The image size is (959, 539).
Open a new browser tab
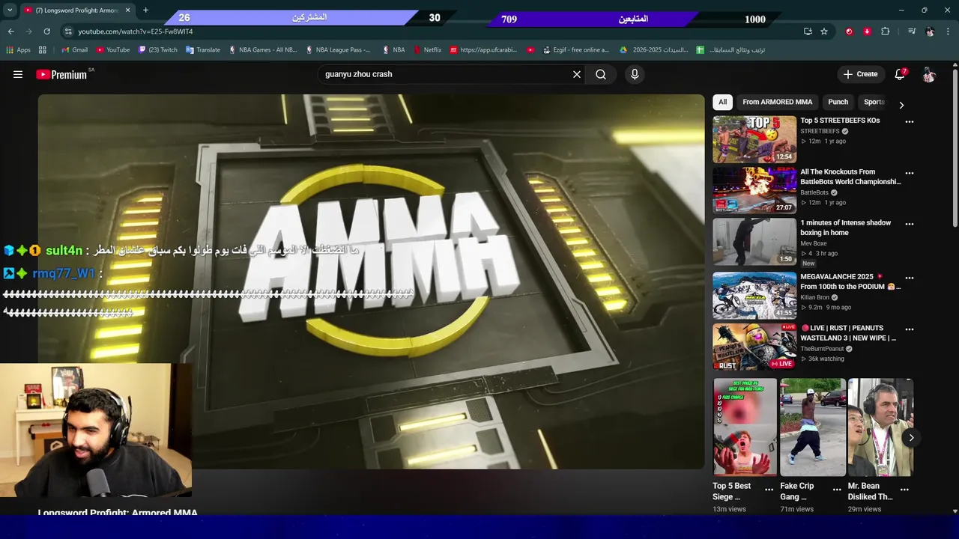coord(145,10)
